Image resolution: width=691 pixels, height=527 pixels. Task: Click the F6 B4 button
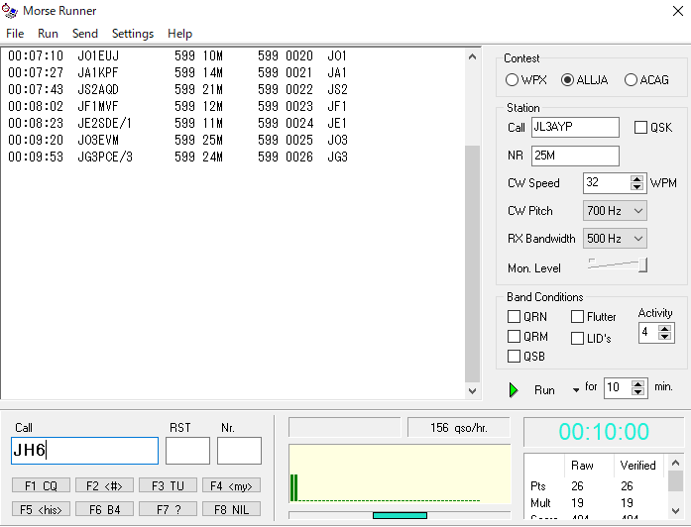[x=104, y=509]
